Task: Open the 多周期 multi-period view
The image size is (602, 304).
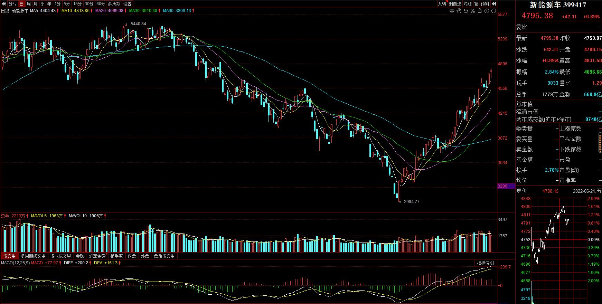Action: coord(114,4)
